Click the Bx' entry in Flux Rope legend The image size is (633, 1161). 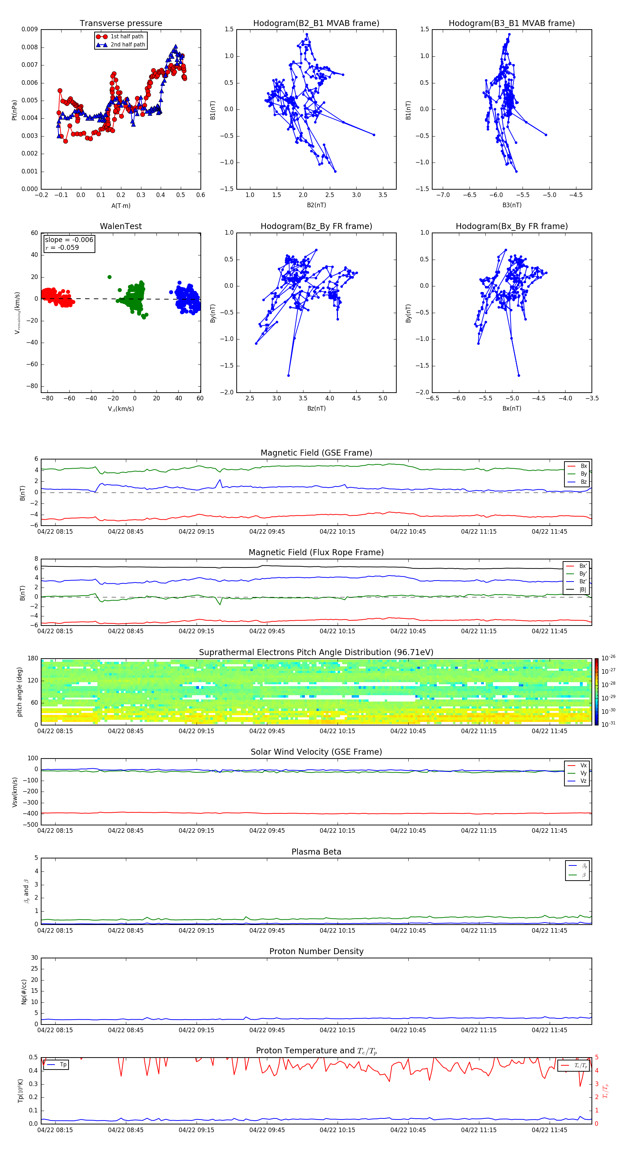coord(577,566)
